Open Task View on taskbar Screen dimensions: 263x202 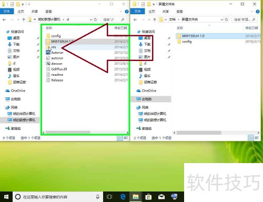click(109, 197)
